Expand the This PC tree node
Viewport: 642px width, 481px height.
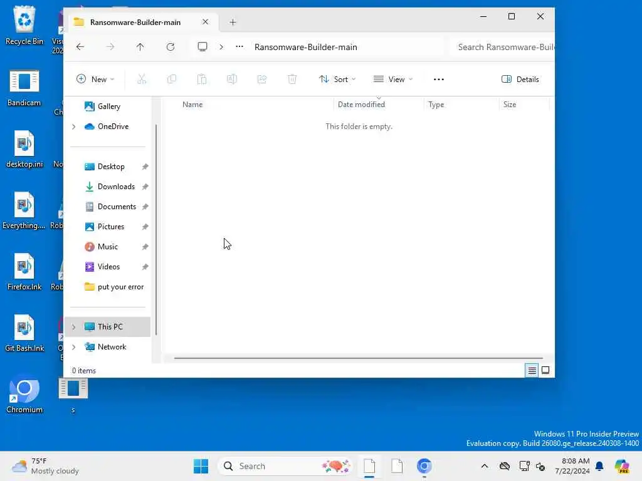click(x=74, y=327)
